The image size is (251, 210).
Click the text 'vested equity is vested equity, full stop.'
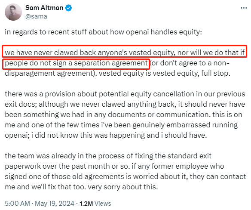[165, 74]
